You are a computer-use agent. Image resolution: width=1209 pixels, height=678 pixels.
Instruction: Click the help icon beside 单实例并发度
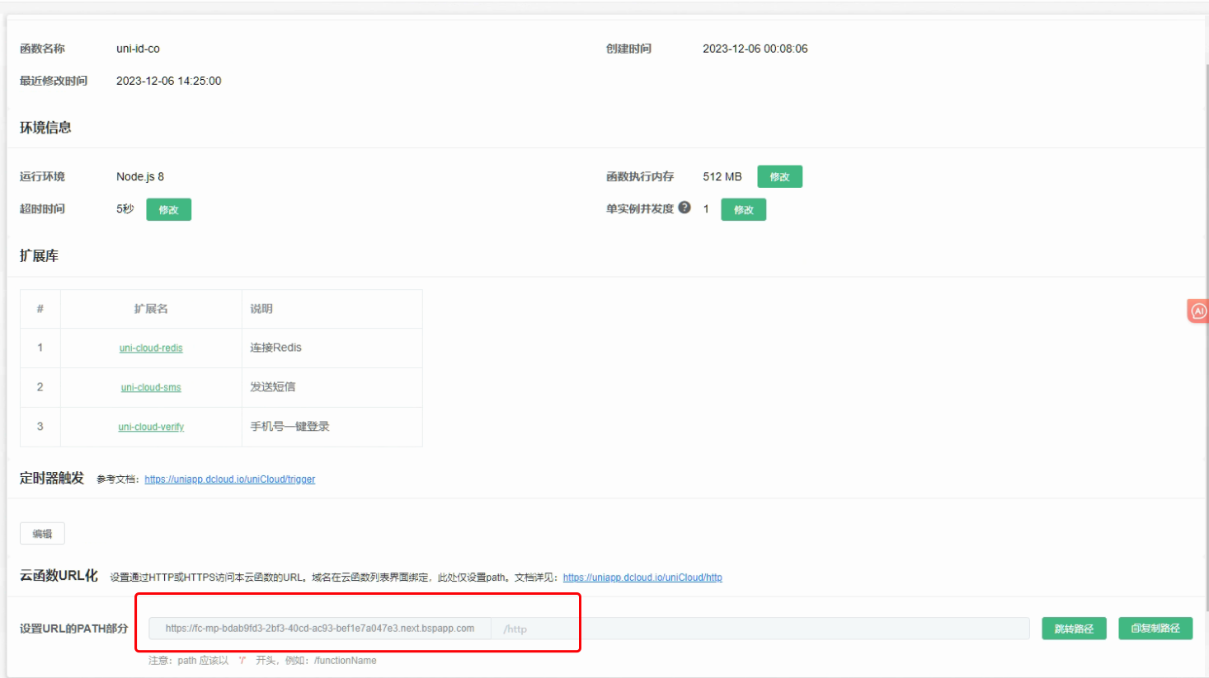684,208
